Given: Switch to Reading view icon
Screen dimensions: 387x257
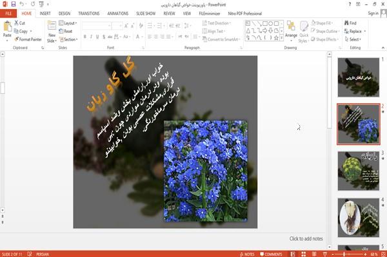Looking at the screenshot, I should 314,254.
